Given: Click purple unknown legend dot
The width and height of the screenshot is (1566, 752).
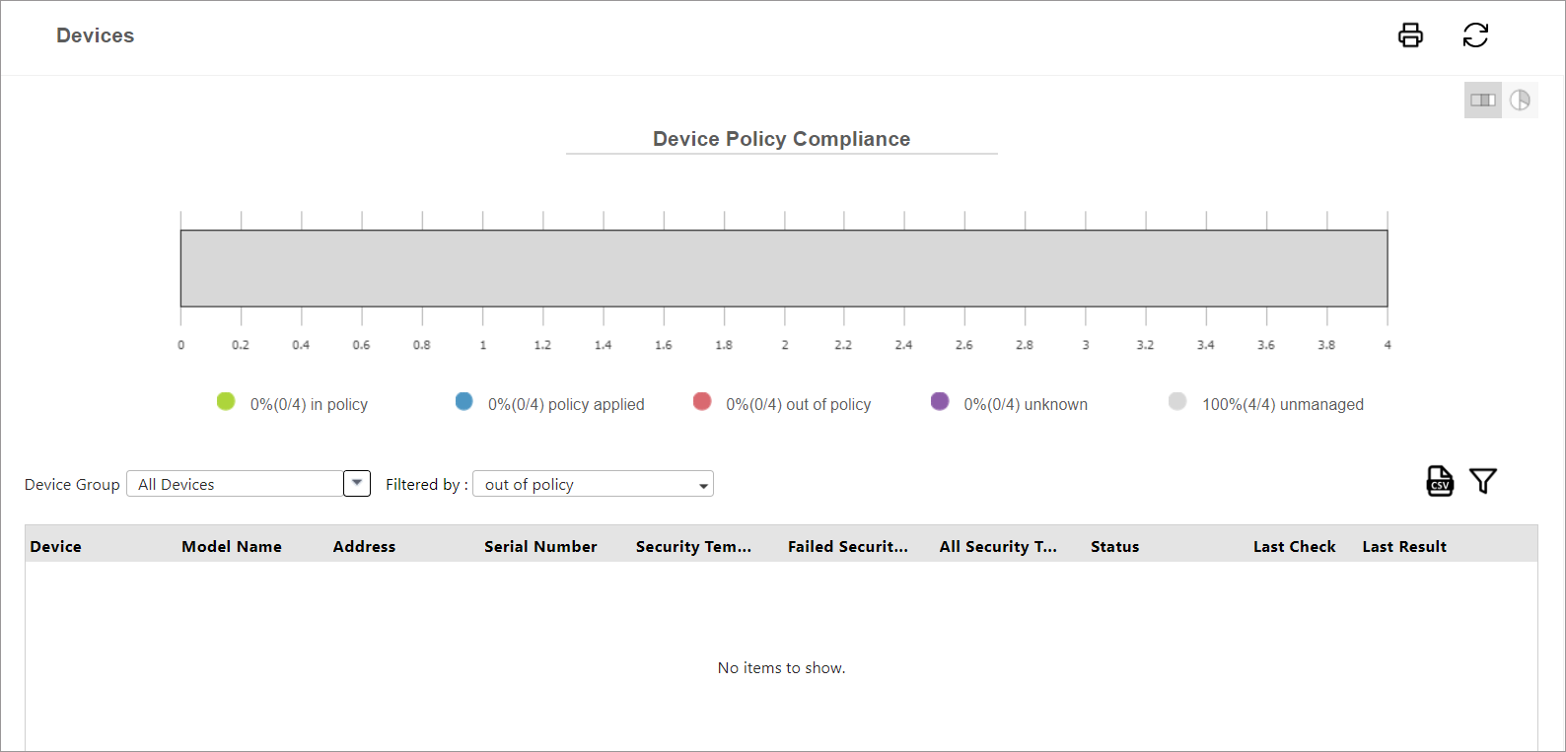Looking at the screenshot, I should click(x=940, y=401).
